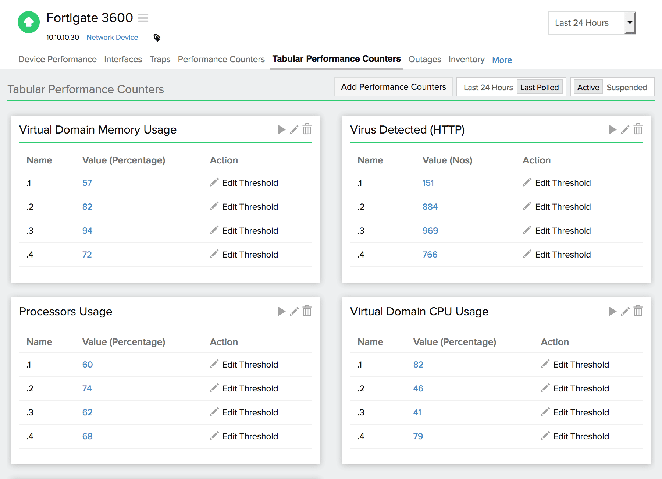Switch to the Interfaces tab

(x=123, y=59)
